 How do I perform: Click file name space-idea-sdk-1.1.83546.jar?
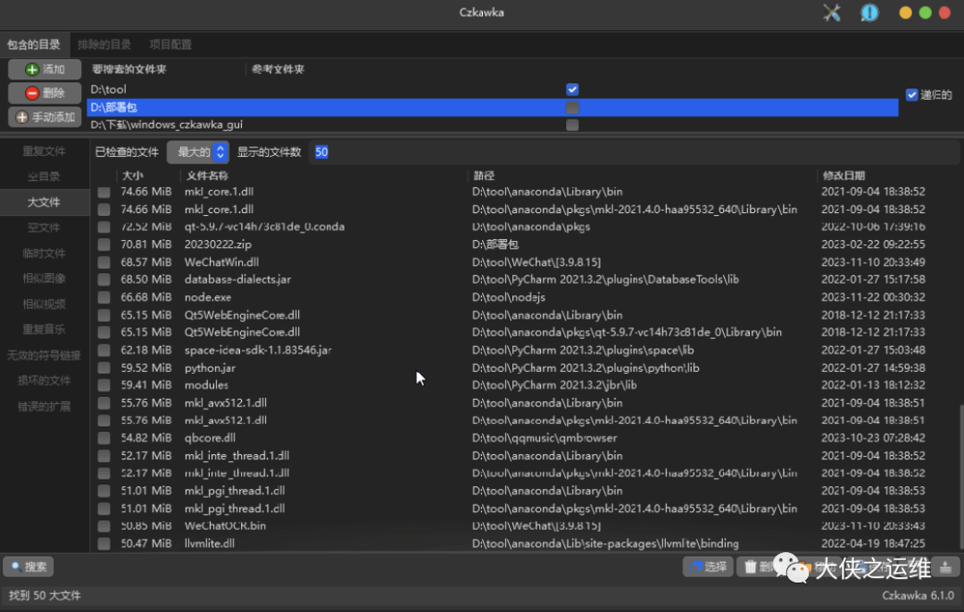click(258, 351)
